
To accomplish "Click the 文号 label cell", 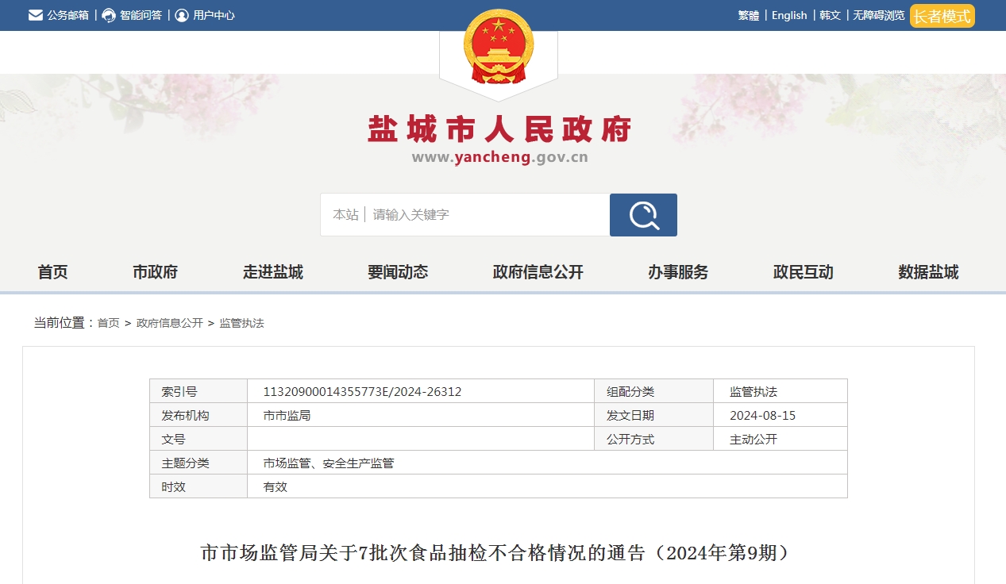I will 199,439.
